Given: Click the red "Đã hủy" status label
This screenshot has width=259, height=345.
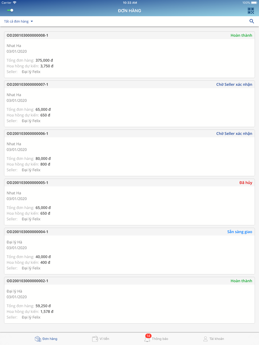Looking at the screenshot, I should coord(246,183).
